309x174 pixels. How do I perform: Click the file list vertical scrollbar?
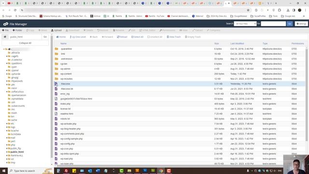[x=307, y=95]
